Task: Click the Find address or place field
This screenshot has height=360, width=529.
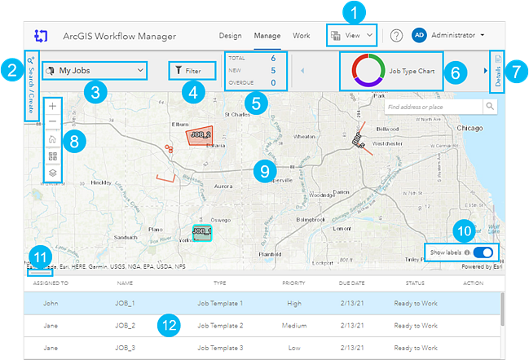Action: click(x=434, y=107)
